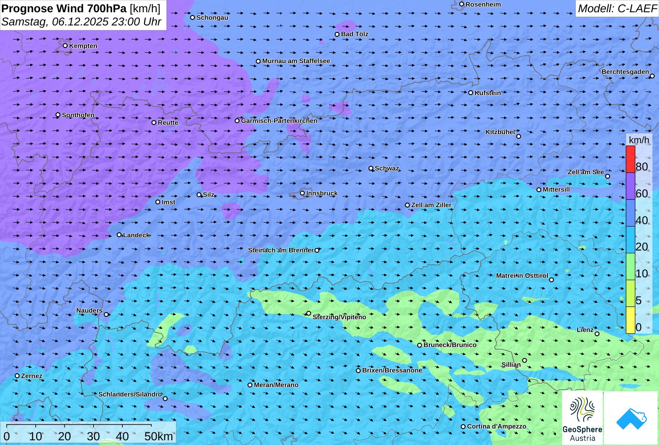The image size is (659, 445).
Task: Click the Steinach am Brenner location dot
Action: pyautogui.click(x=317, y=251)
